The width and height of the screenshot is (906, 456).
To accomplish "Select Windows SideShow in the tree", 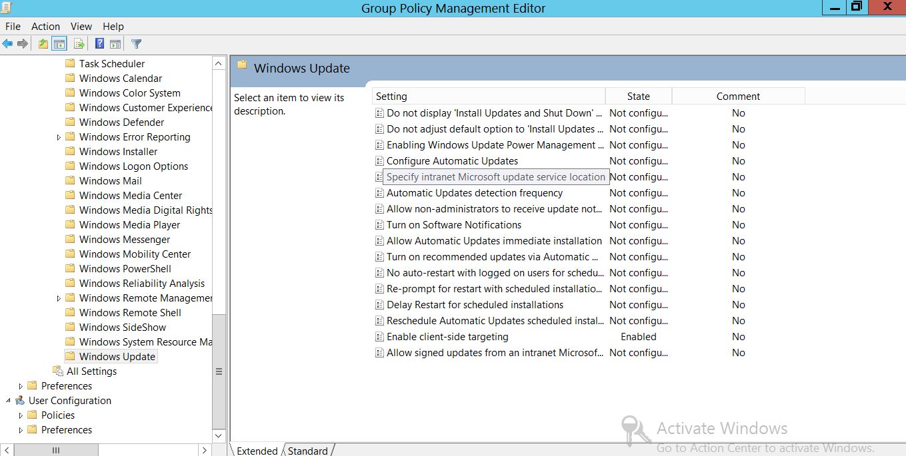I will pyautogui.click(x=123, y=327).
